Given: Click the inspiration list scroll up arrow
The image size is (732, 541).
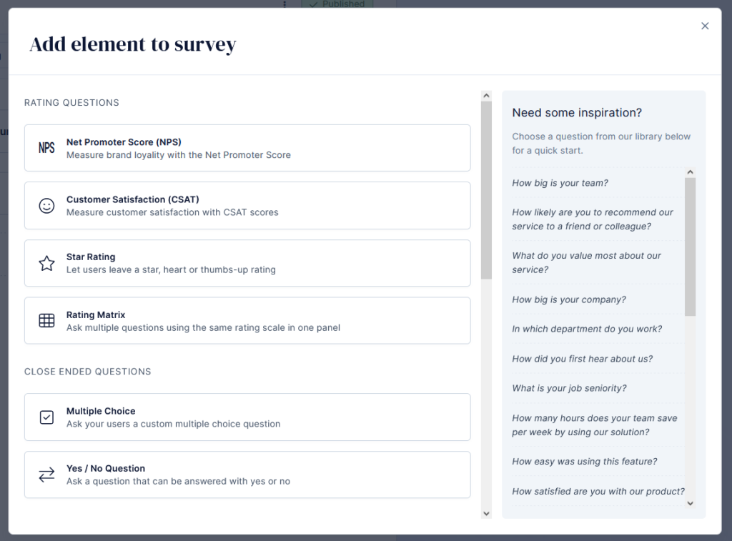Looking at the screenshot, I should (x=690, y=172).
